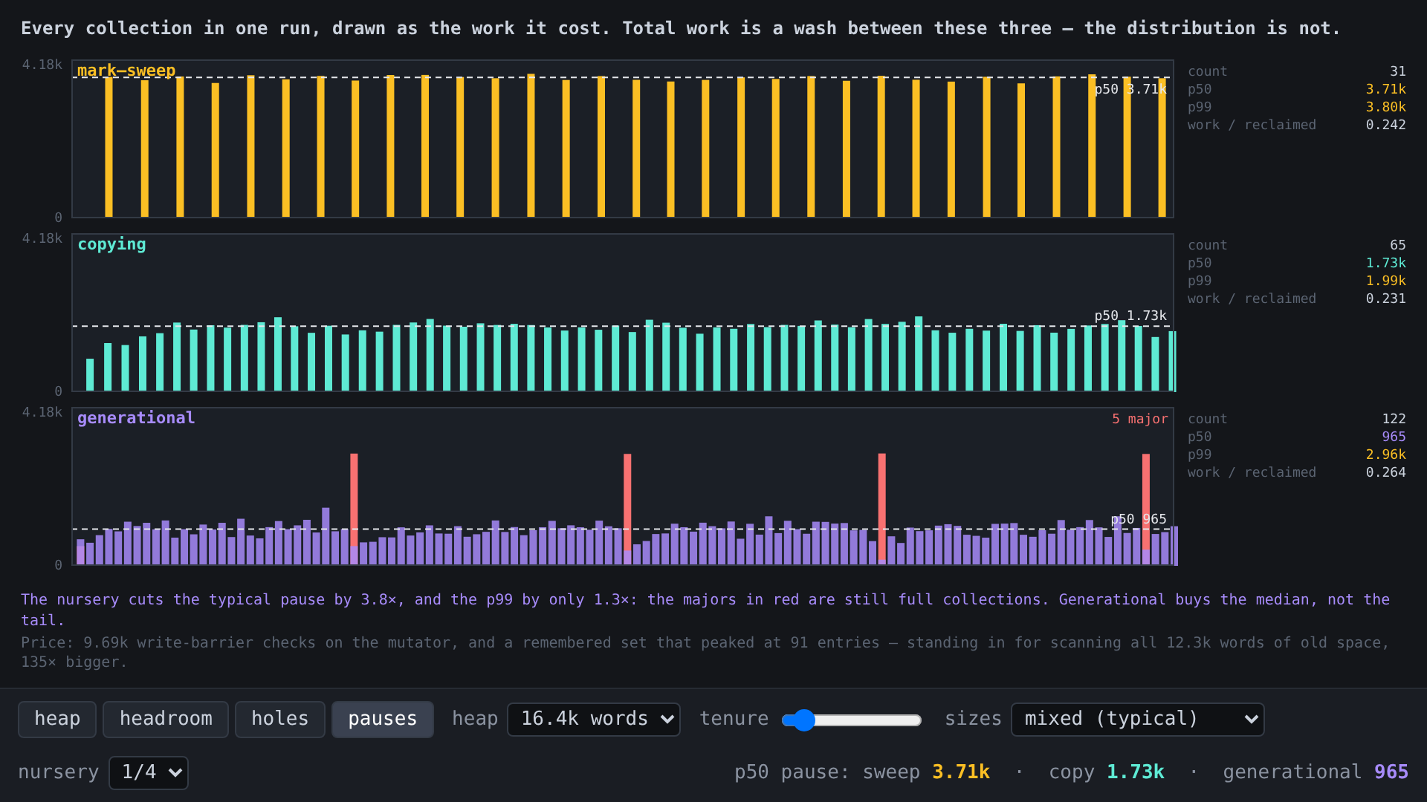This screenshot has height=802, width=1427.
Task: Click the 'Price: 9.69k write-barrier checks' note
Action: click(x=705, y=652)
